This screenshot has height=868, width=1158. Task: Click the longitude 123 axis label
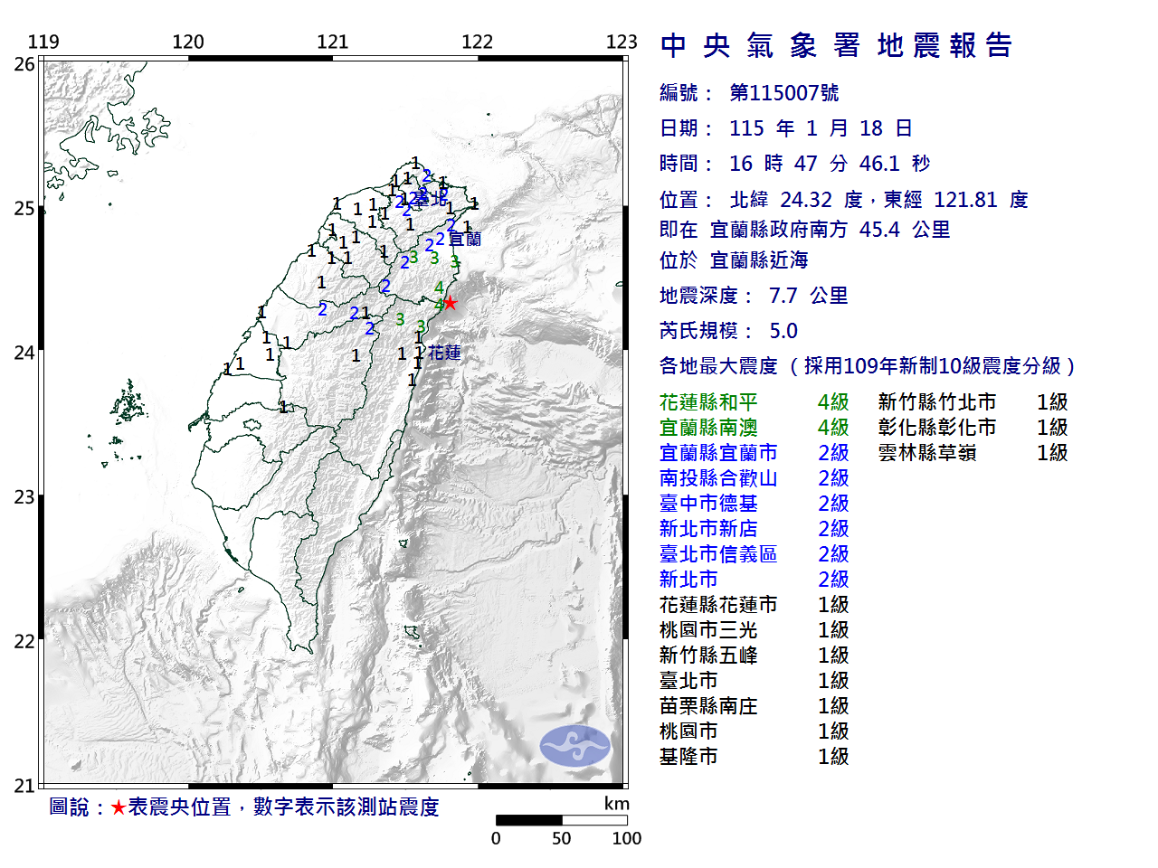click(622, 42)
